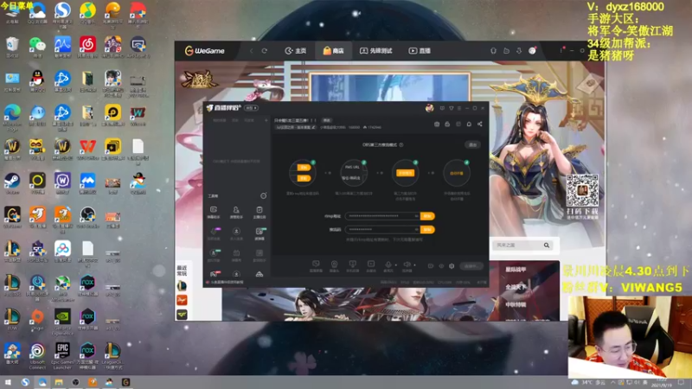The image size is (692, 389).
Task: Reveal rtmp address with its eye icon
Action: coord(416,216)
